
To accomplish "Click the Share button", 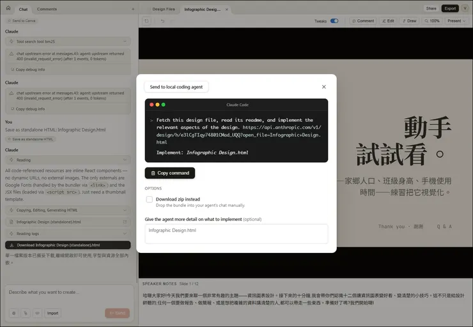I will 431,8.
